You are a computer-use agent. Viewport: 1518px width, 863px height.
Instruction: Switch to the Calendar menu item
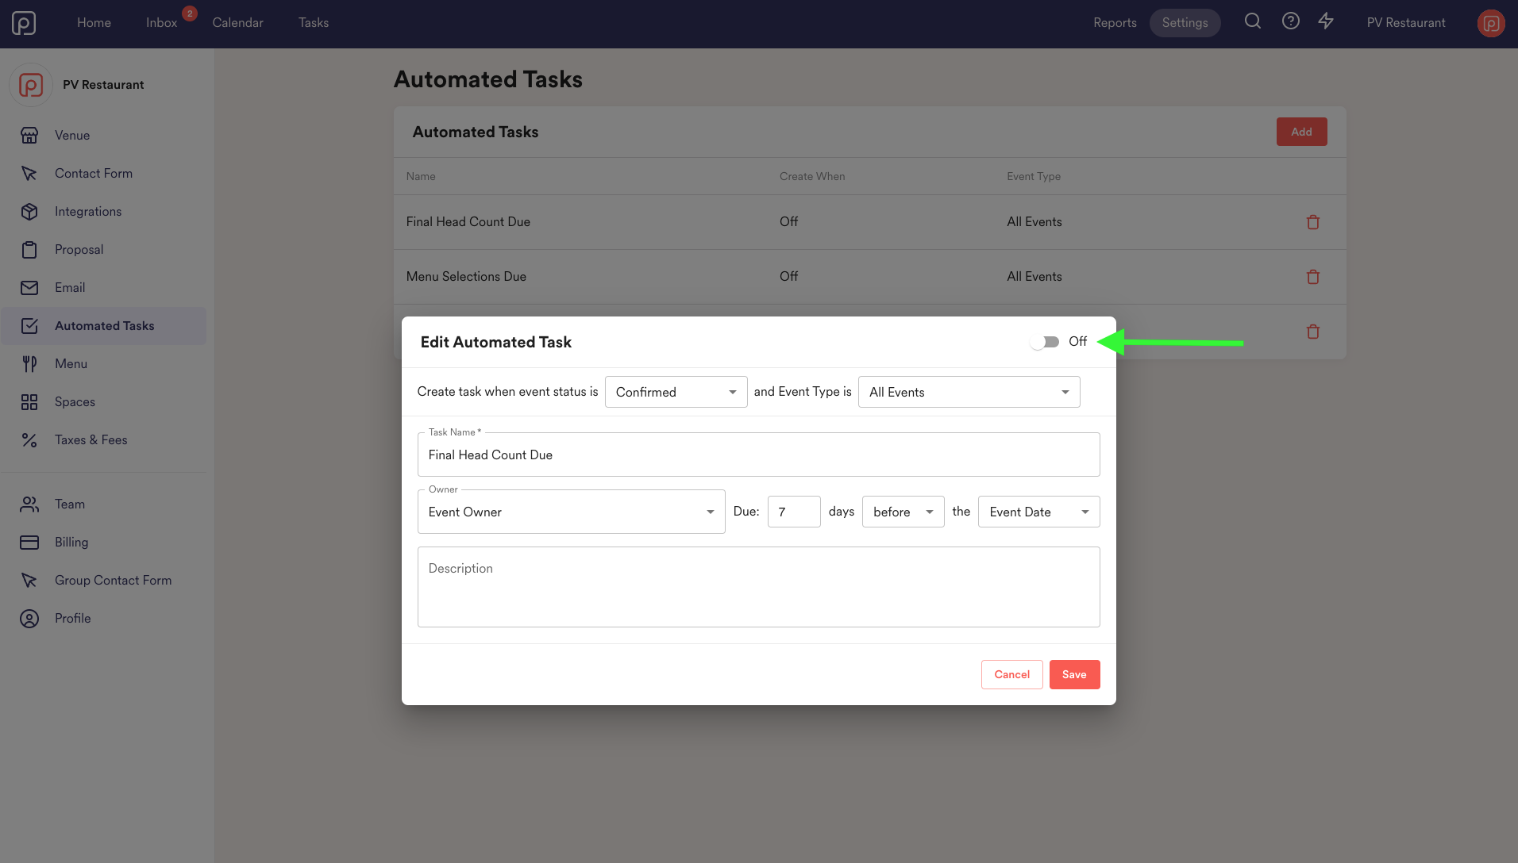coord(237,22)
